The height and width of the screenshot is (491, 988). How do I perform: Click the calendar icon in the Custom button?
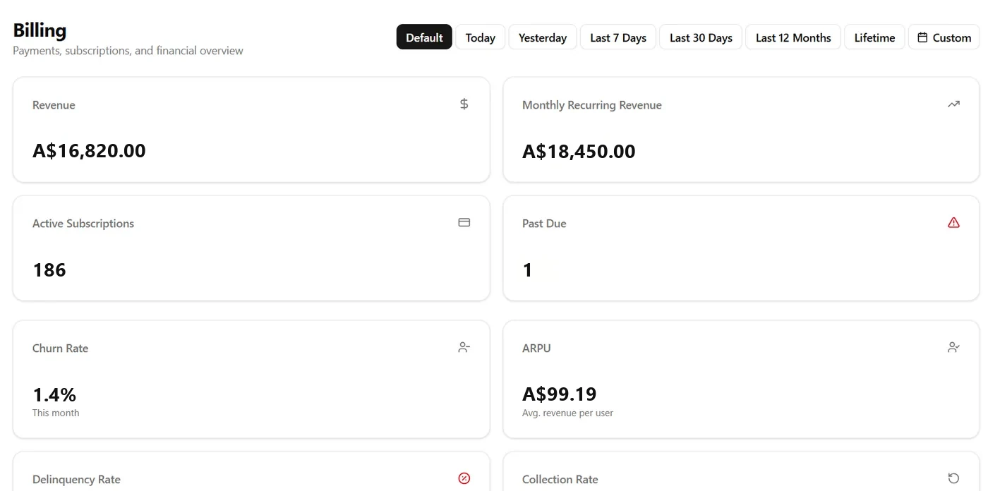922,37
